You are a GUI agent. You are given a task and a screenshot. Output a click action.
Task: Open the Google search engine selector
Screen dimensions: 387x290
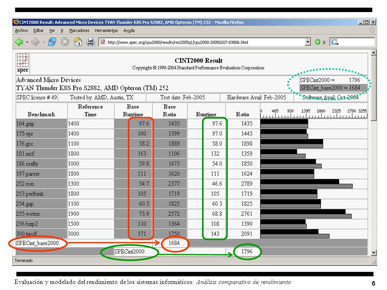tap(335, 42)
